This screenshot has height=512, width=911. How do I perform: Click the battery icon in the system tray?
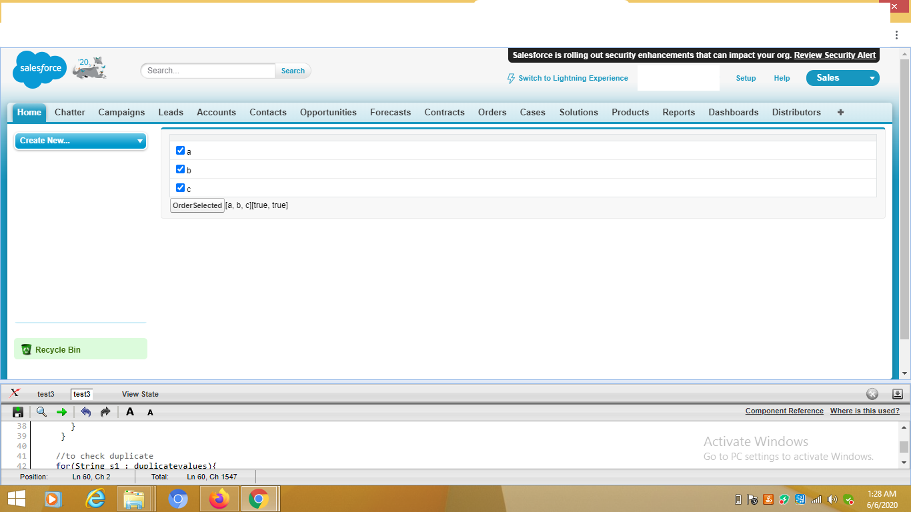pos(738,499)
